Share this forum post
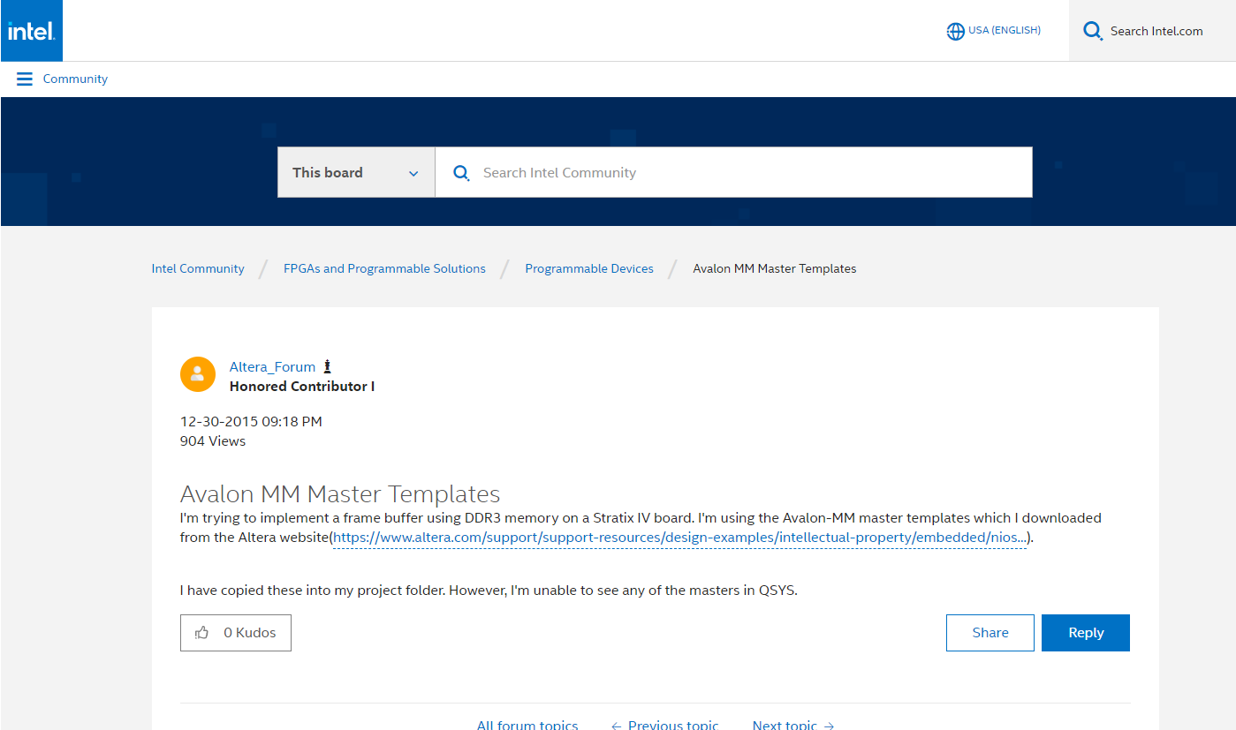Screen dimensions: 1236x730 [x=990, y=632]
